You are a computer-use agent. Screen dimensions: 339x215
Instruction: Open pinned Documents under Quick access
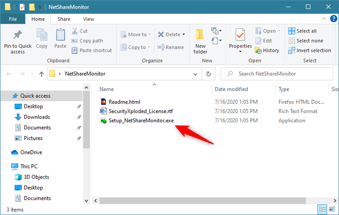click(37, 128)
